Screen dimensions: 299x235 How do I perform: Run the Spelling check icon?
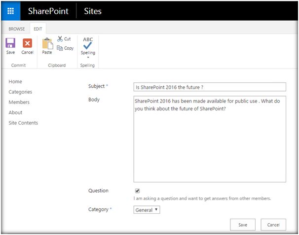click(88, 45)
